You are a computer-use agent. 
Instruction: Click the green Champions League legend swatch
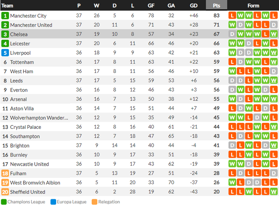(x=4, y=202)
